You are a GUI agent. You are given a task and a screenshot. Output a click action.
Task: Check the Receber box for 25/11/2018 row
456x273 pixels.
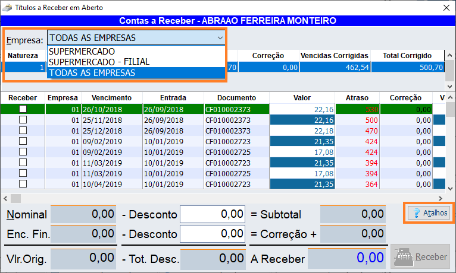23,120
